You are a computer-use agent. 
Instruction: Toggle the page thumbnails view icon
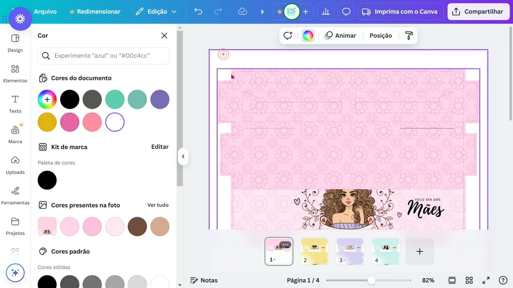452,280
